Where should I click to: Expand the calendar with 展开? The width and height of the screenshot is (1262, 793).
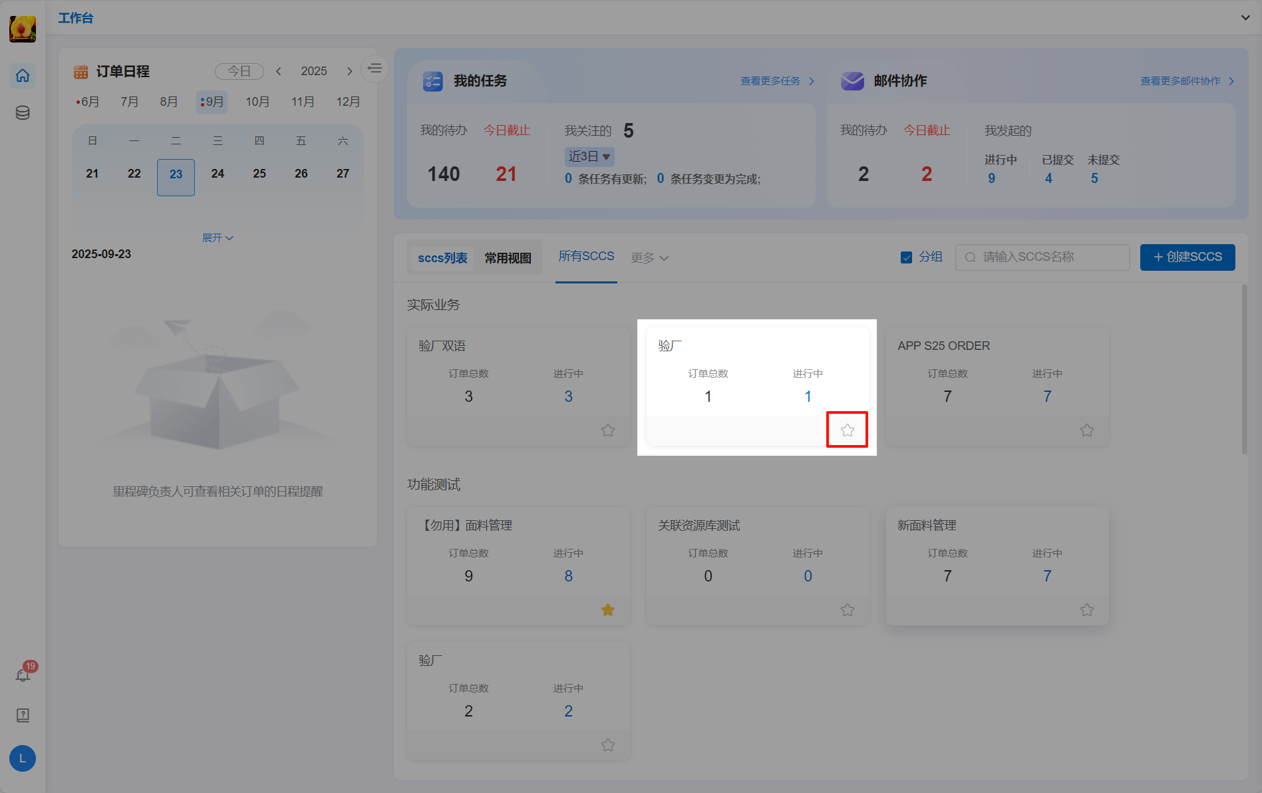(218, 238)
